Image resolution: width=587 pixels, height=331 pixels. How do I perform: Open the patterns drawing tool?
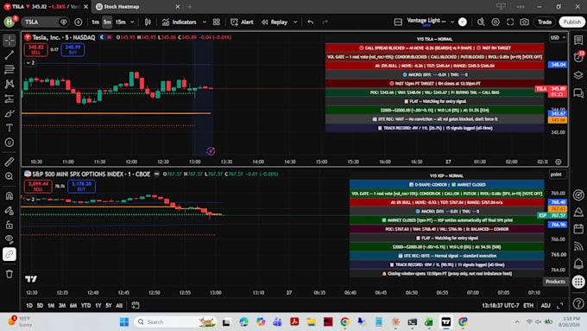[x=9, y=84]
